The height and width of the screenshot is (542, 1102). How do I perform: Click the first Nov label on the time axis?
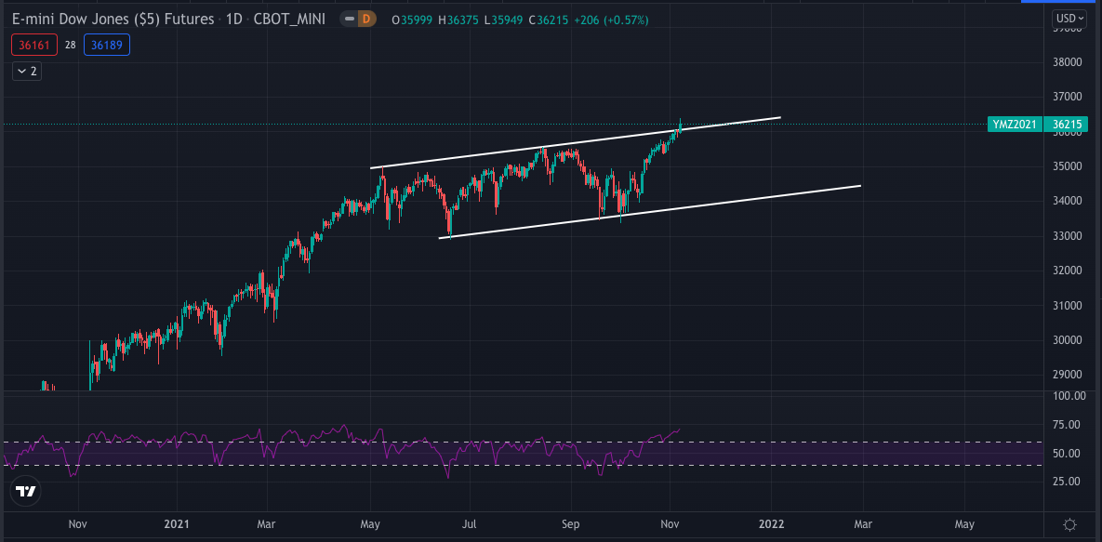tap(78, 524)
